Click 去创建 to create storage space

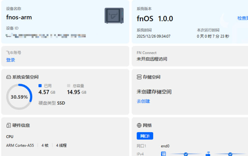[143, 101]
